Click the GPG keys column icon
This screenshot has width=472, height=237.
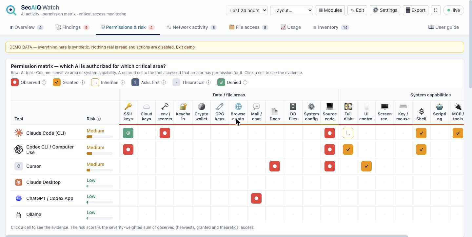[x=220, y=107]
